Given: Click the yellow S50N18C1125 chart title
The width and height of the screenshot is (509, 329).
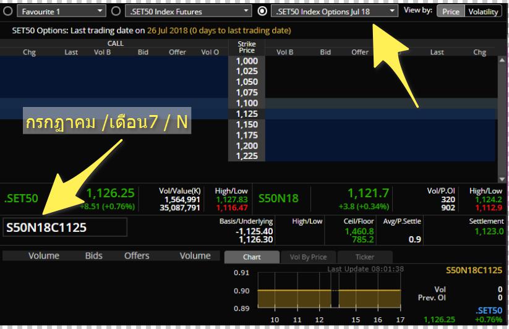Looking at the screenshot, I should 474,270.
